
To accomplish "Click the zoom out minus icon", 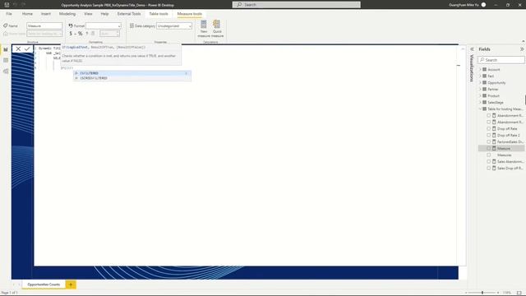I will tap(466, 293).
